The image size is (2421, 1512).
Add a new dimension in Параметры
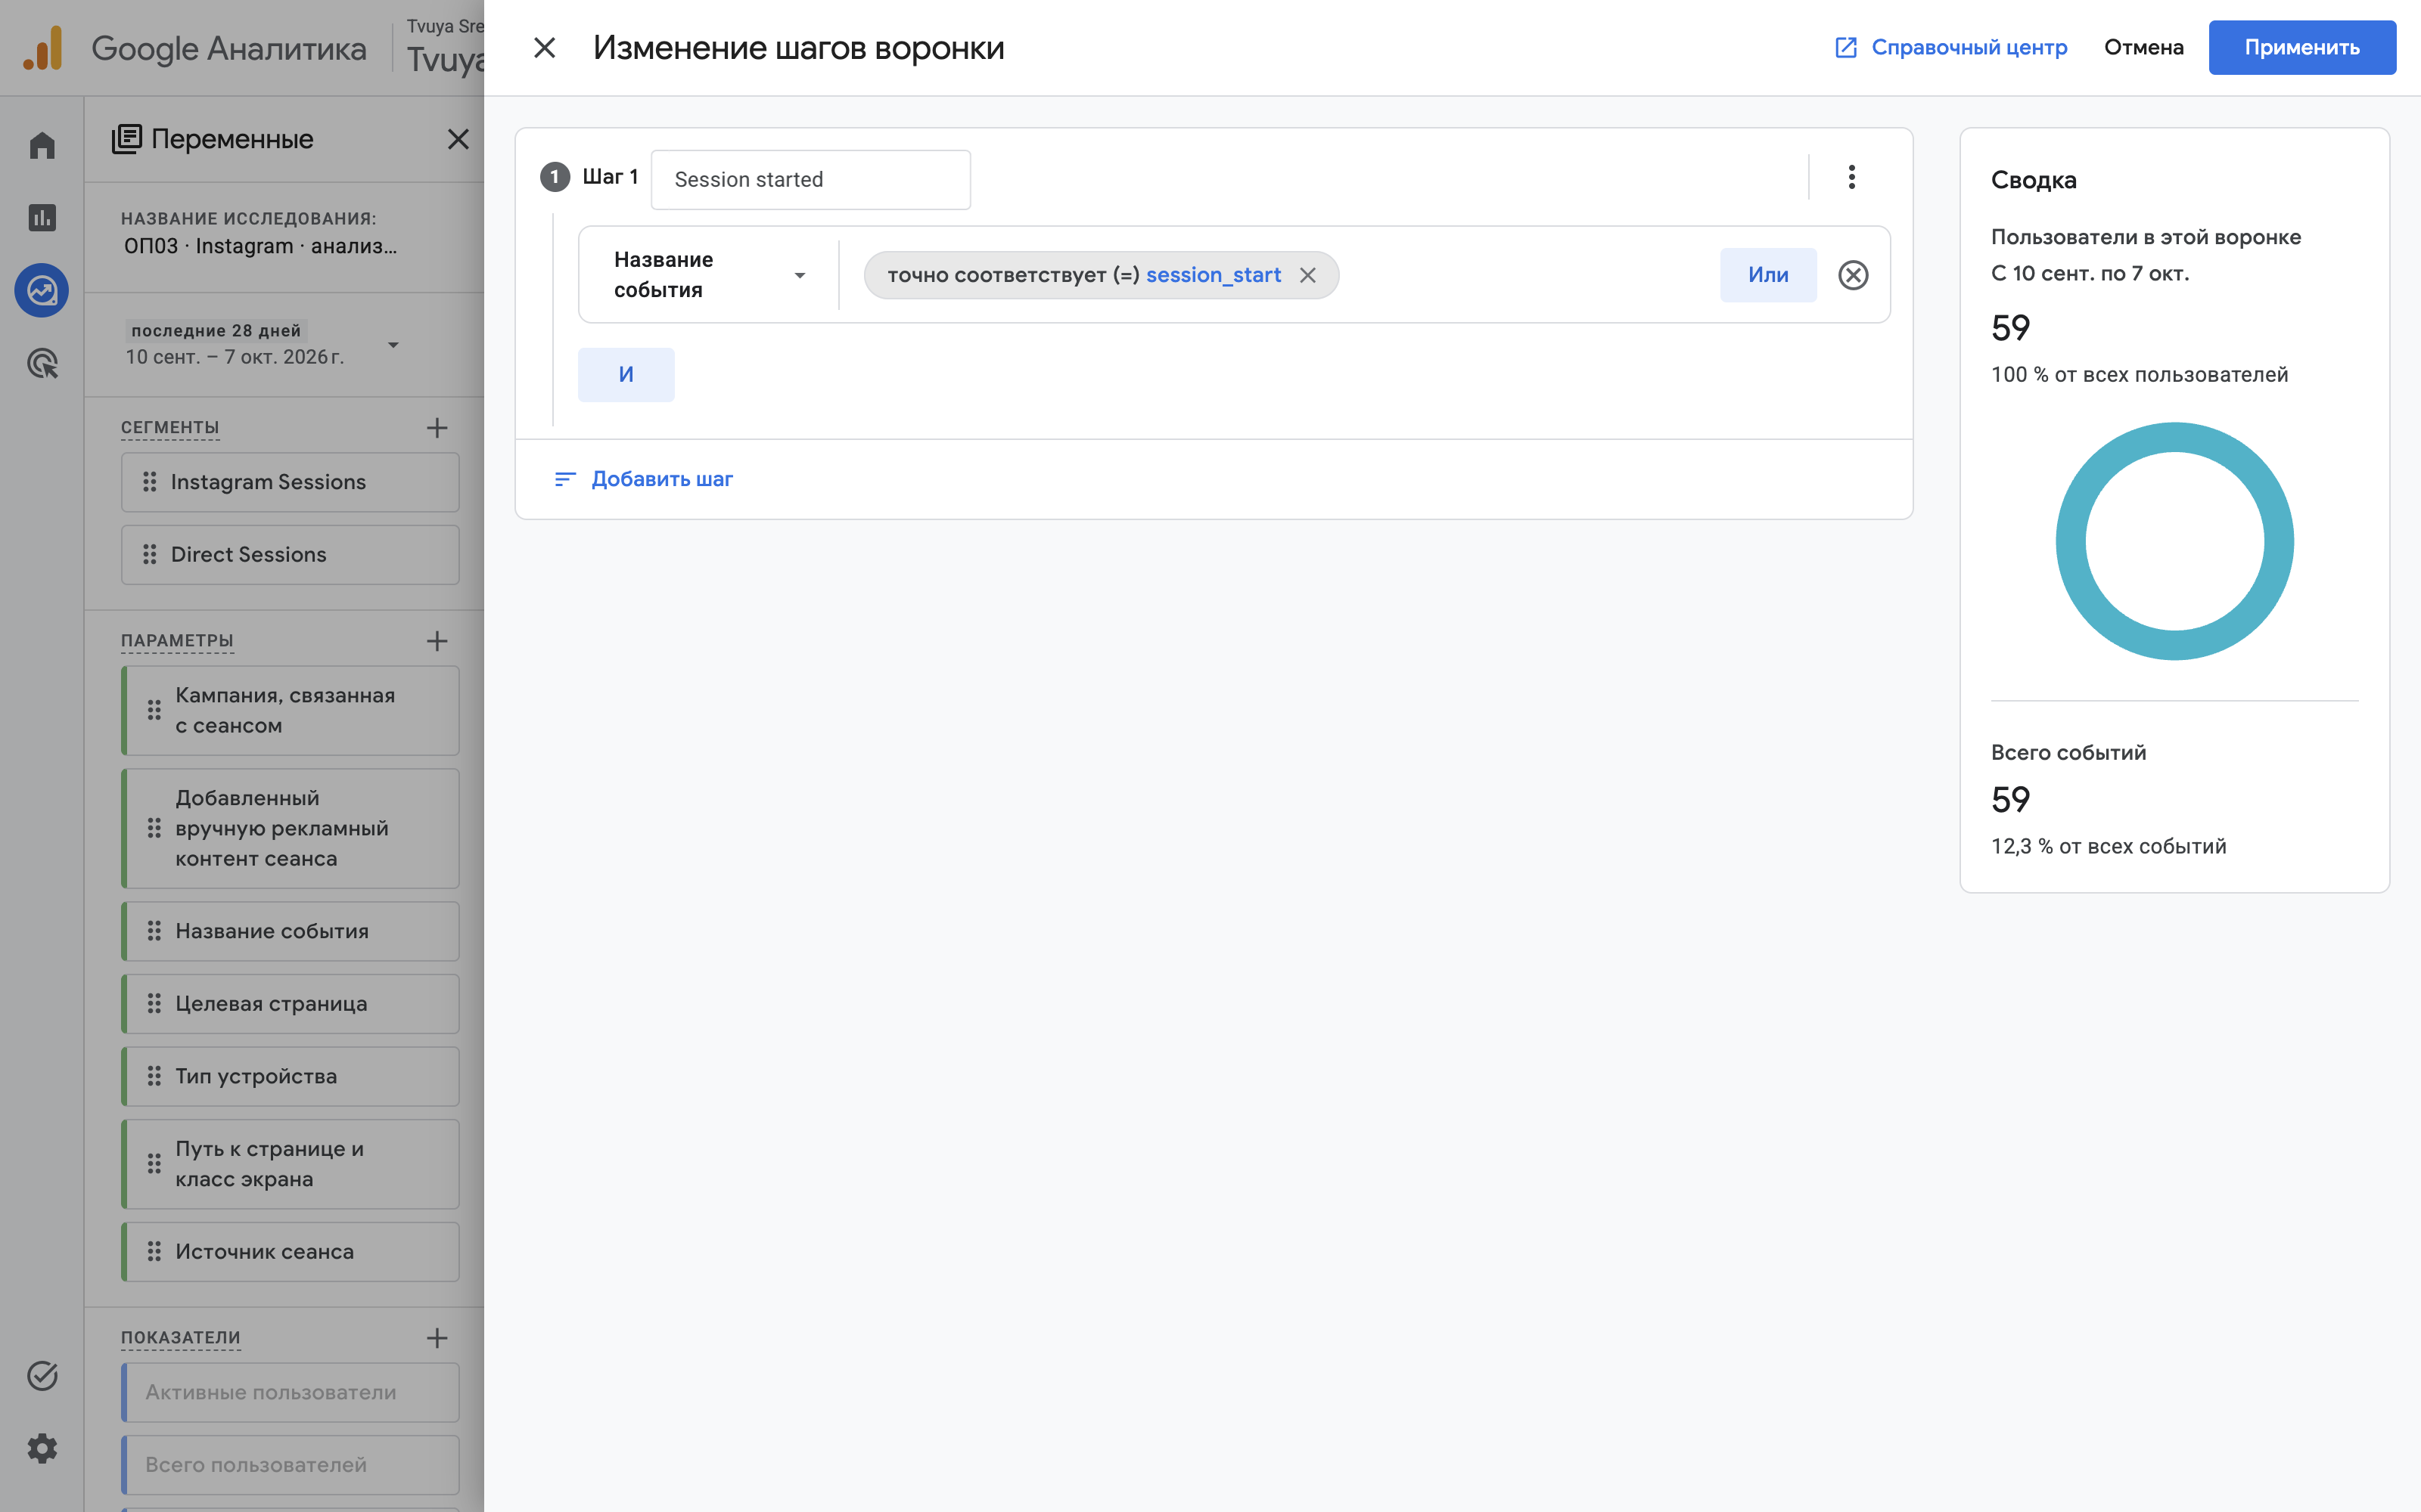[x=437, y=641]
